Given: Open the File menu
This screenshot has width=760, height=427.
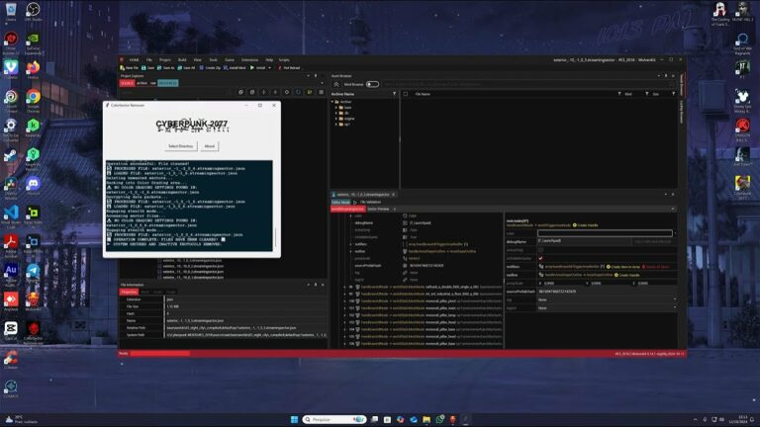Looking at the screenshot, I should 149,60.
